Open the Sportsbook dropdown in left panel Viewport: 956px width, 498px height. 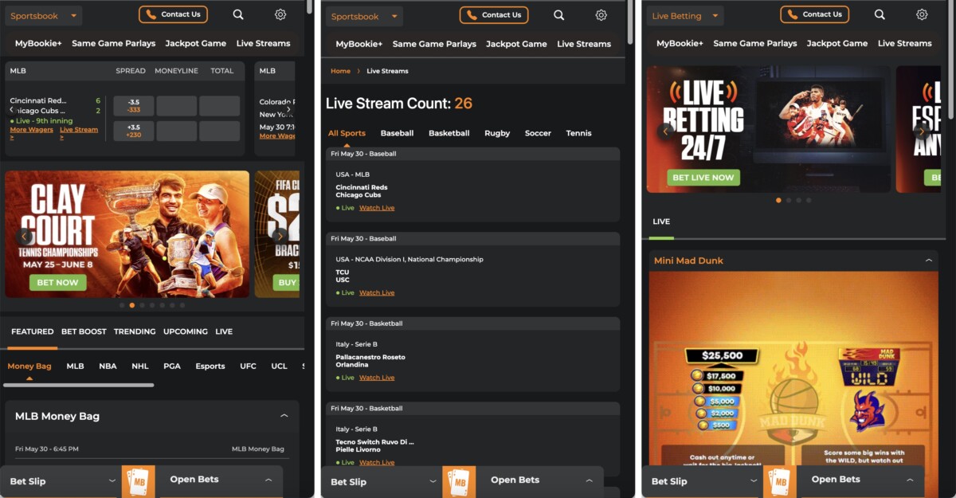42,16
